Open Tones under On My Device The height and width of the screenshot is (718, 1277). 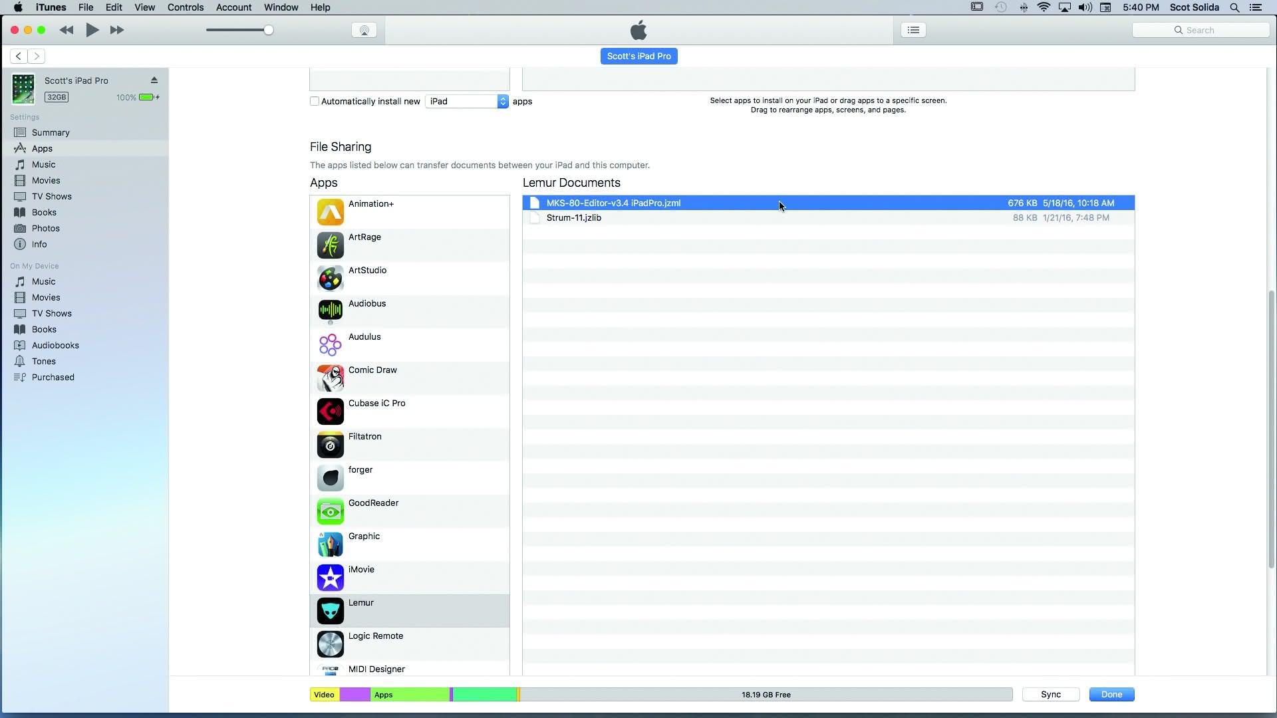point(84,361)
